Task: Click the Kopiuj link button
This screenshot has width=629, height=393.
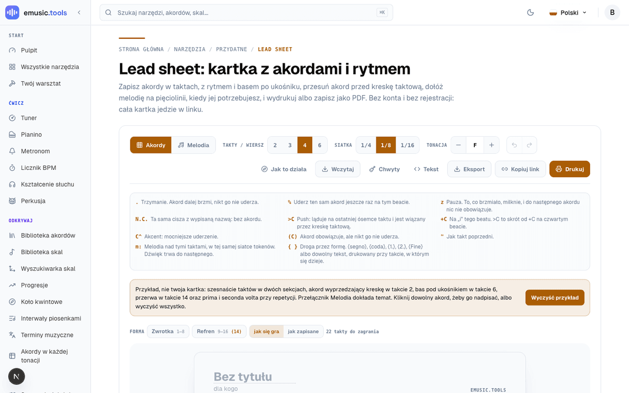Action: pos(520,169)
